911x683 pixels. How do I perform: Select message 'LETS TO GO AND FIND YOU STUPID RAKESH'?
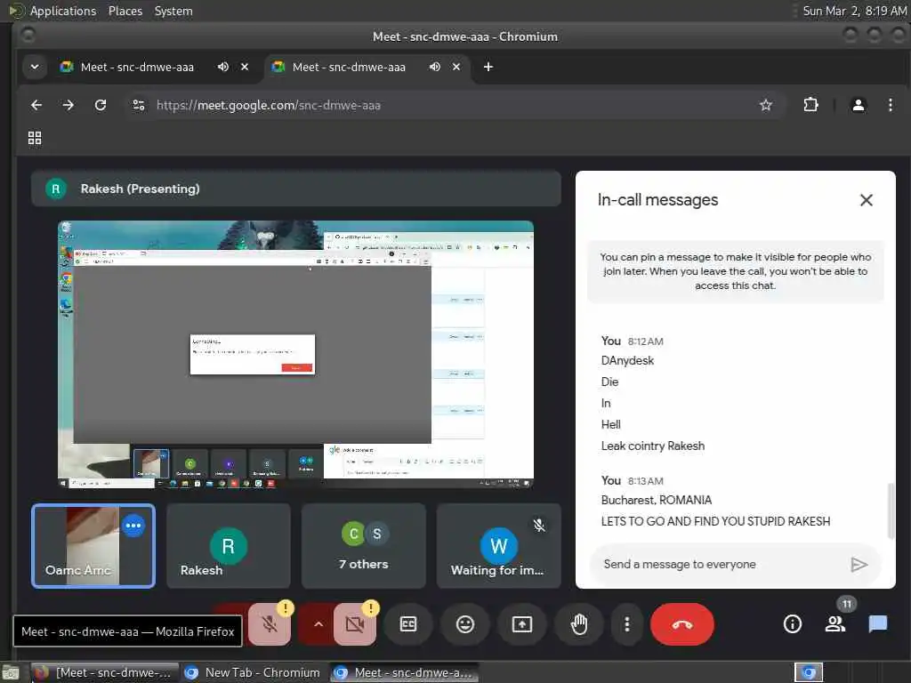(715, 521)
